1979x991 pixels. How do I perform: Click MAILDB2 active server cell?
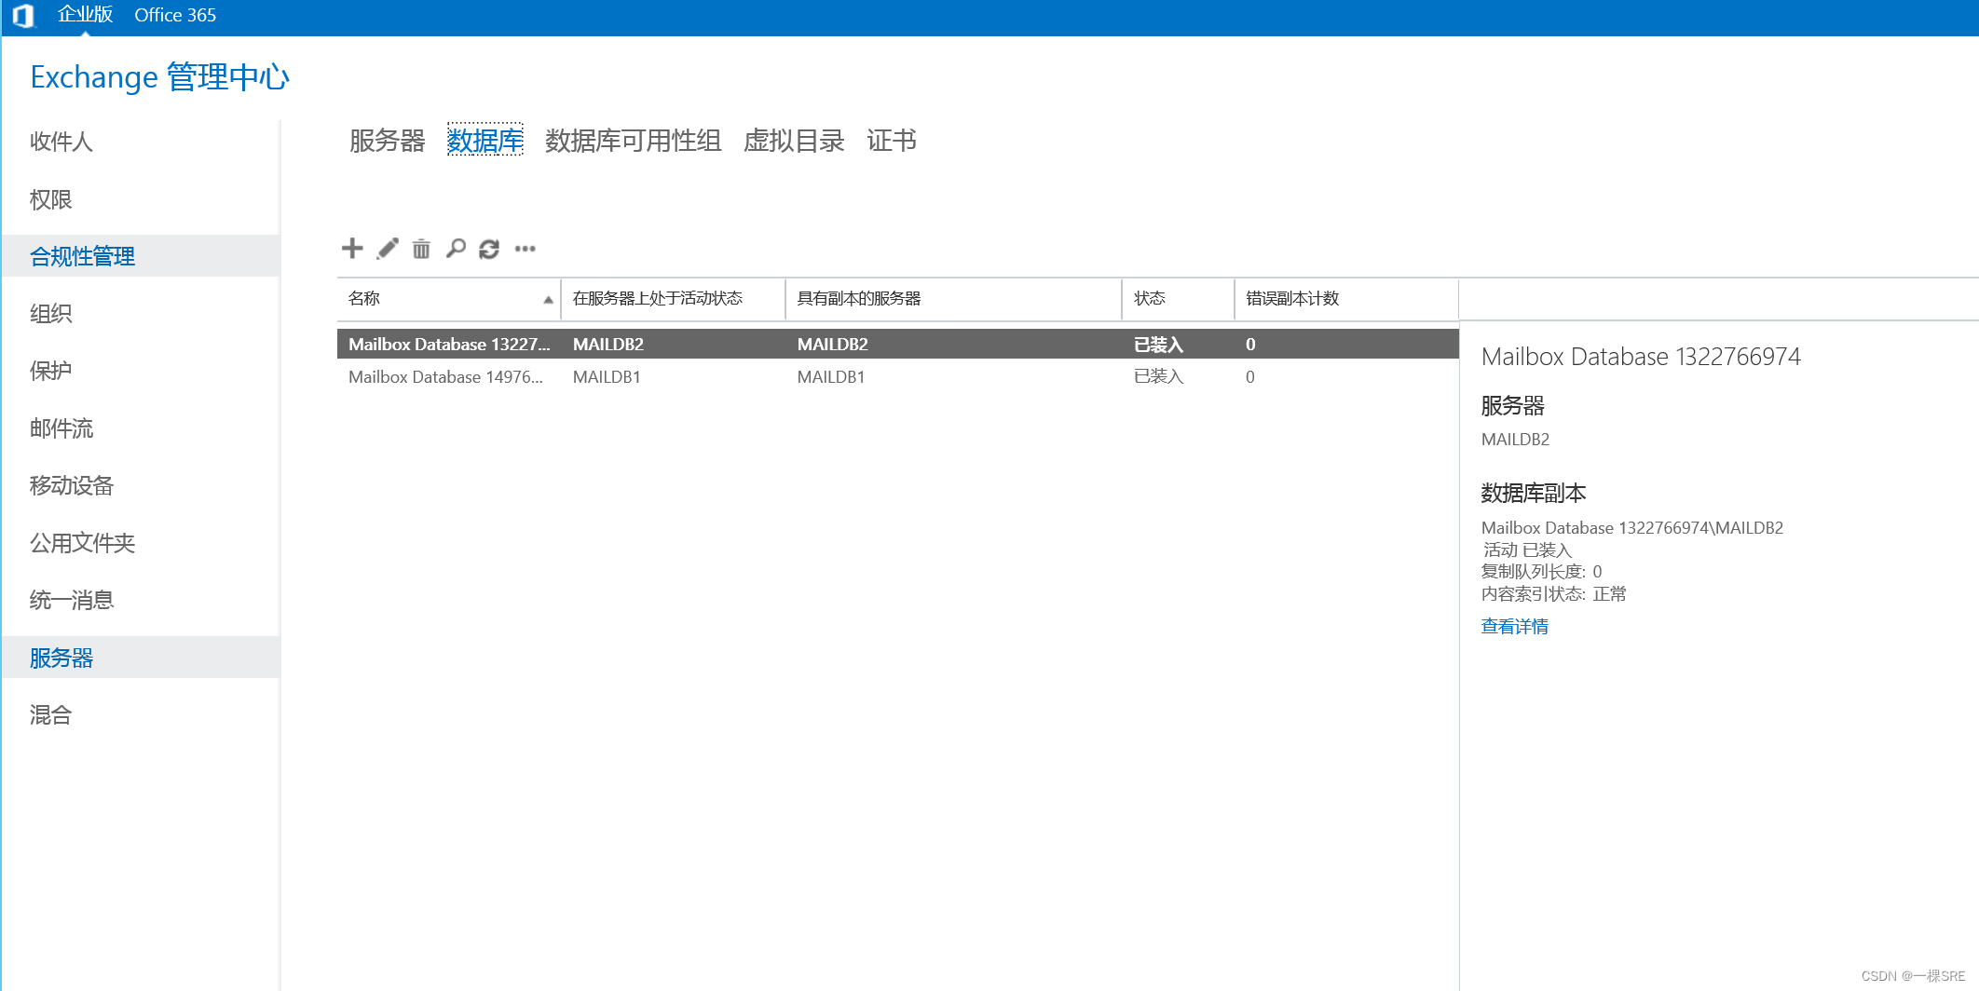(608, 344)
